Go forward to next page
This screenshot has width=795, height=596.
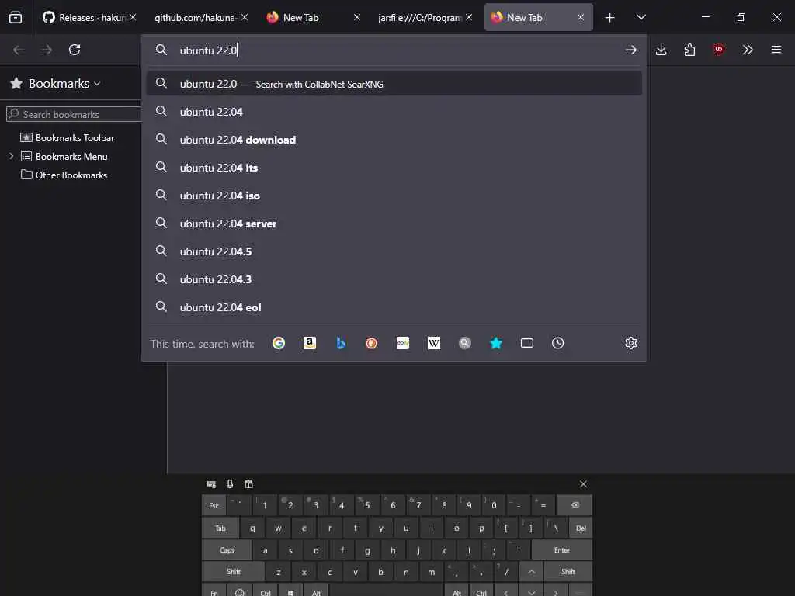tap(47, 50)
